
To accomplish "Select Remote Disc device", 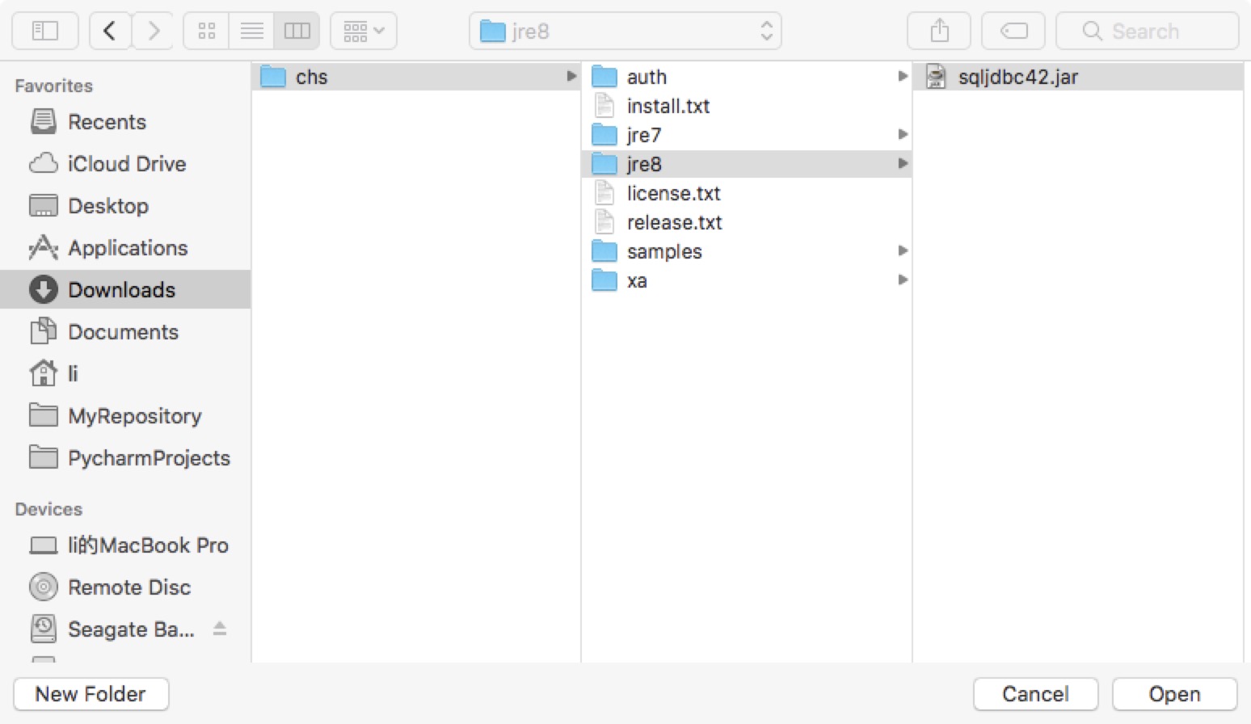I will tap(125, 587).
